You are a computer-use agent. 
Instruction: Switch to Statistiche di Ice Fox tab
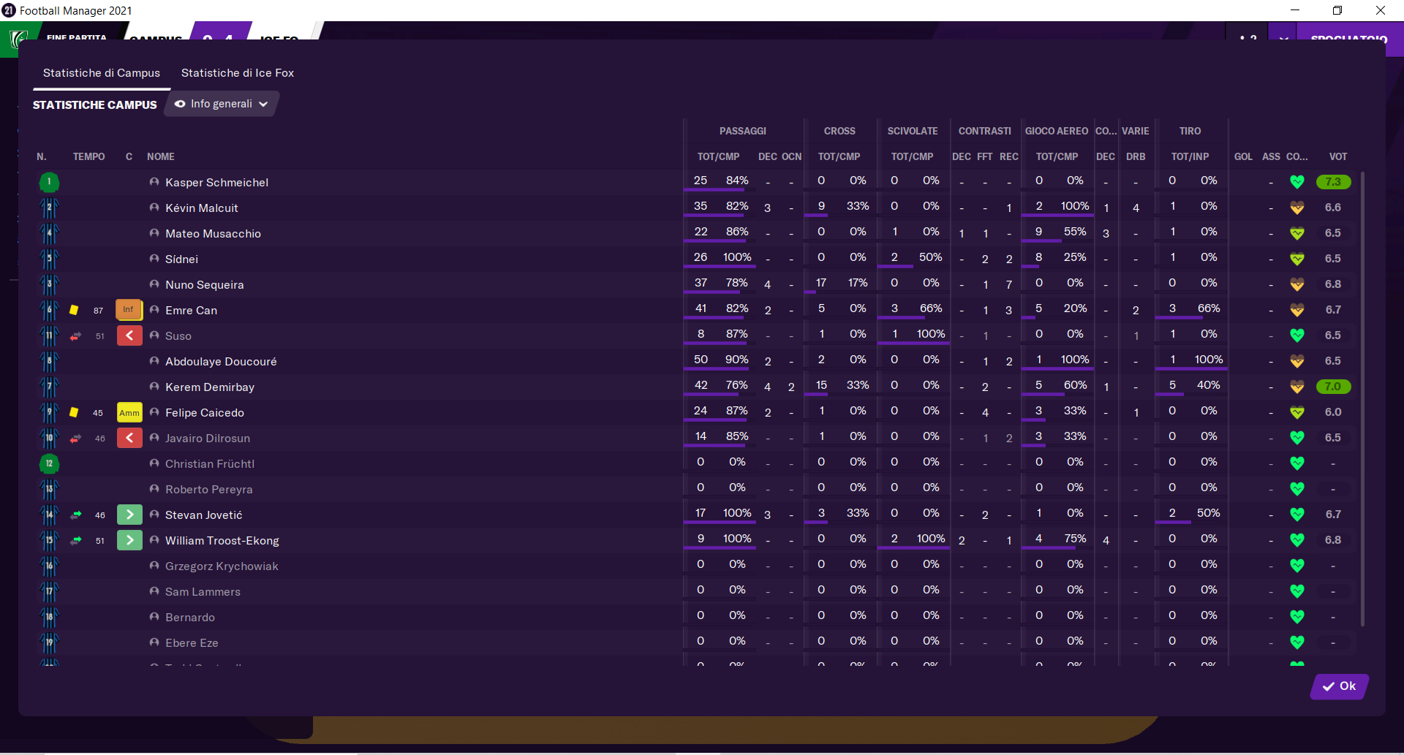click(x=237, y=73)
